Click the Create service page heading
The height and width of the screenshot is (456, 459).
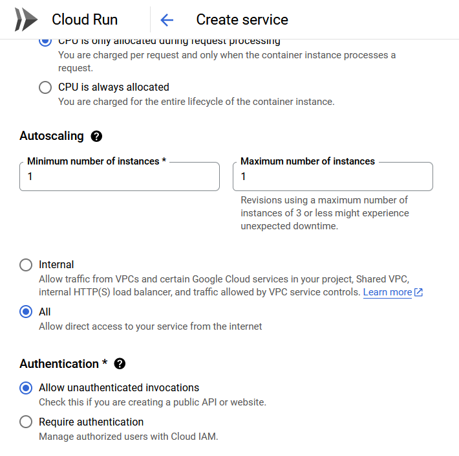pyautogui.click(x=242, y=19)
